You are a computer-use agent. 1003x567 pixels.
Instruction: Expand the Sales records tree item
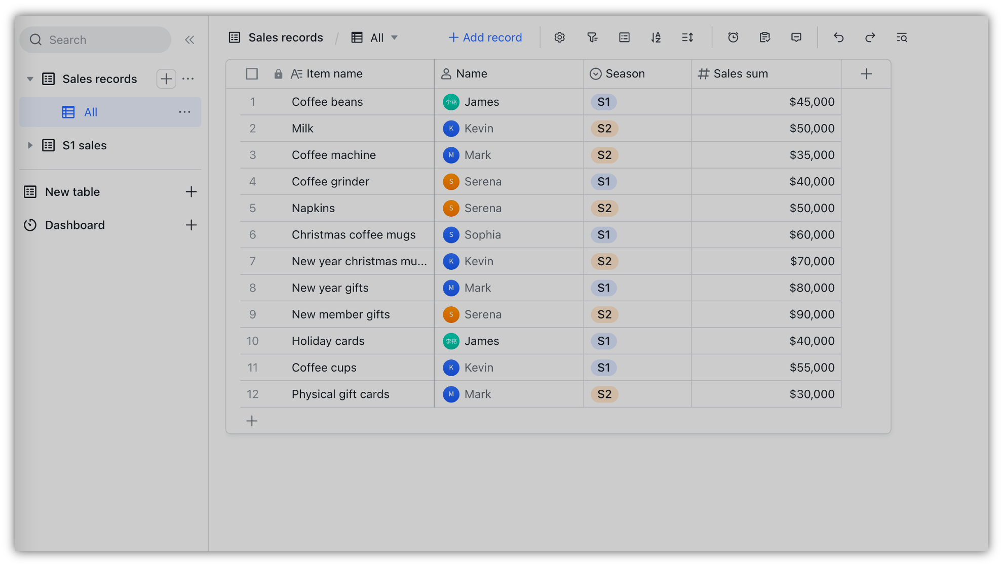(x=29, y=78)
